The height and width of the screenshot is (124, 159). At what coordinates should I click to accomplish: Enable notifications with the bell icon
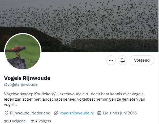(122, 60)
